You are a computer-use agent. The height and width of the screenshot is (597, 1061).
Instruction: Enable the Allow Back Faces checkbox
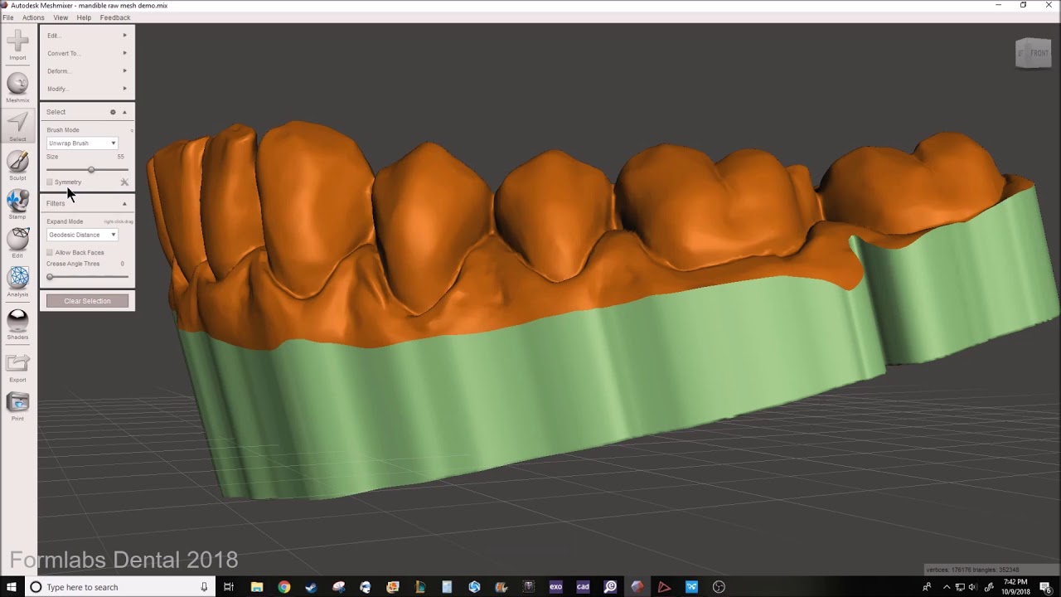50,252
